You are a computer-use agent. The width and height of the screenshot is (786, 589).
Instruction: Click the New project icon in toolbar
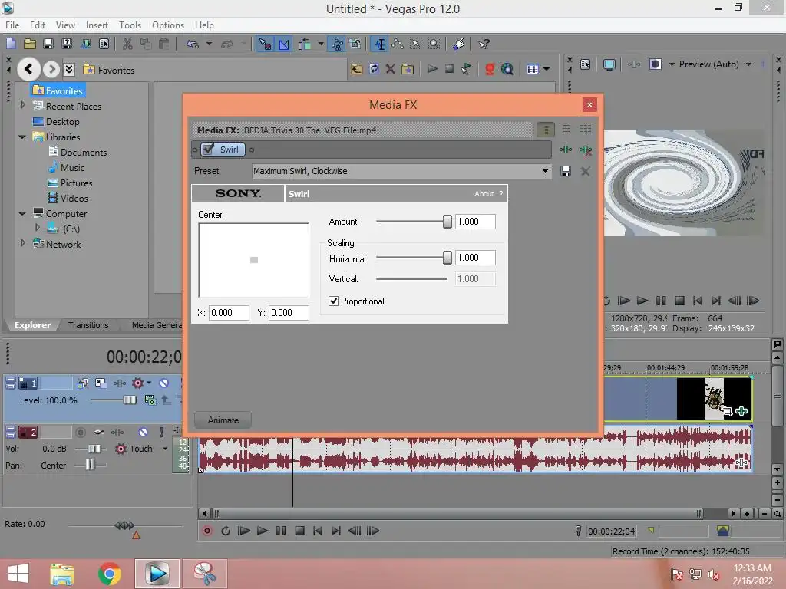[11, 44]
